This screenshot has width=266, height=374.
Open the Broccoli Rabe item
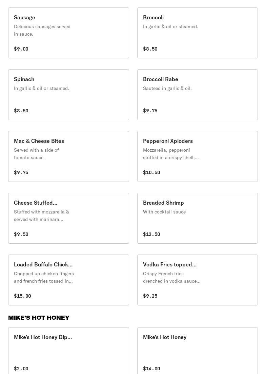point(197,95)
